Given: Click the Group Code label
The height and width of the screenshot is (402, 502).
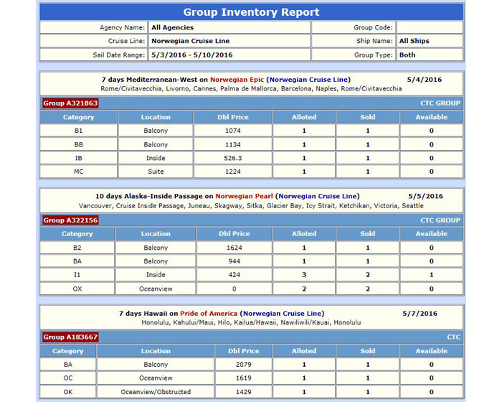Looking at the screenshot, I should [x=374, y=27].
